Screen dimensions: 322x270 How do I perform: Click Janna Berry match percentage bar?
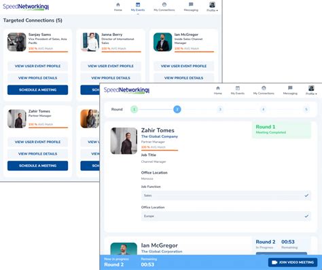(122, 52)
